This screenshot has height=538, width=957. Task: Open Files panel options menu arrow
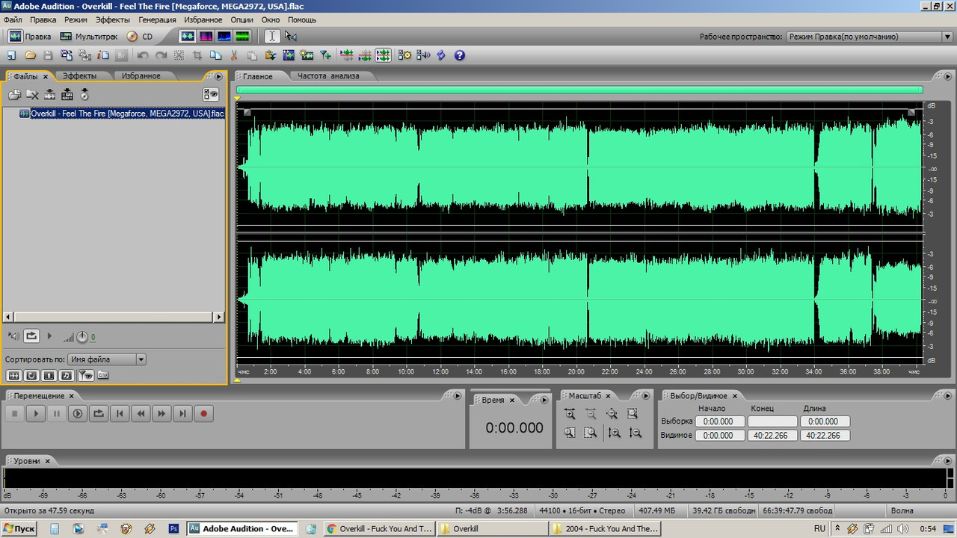click(218, 76)
